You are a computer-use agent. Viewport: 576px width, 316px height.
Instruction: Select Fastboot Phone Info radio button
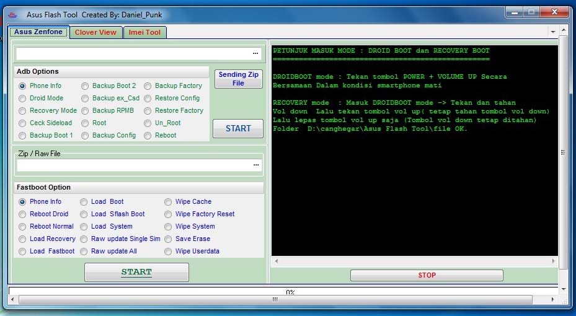[x=22, y=202]
